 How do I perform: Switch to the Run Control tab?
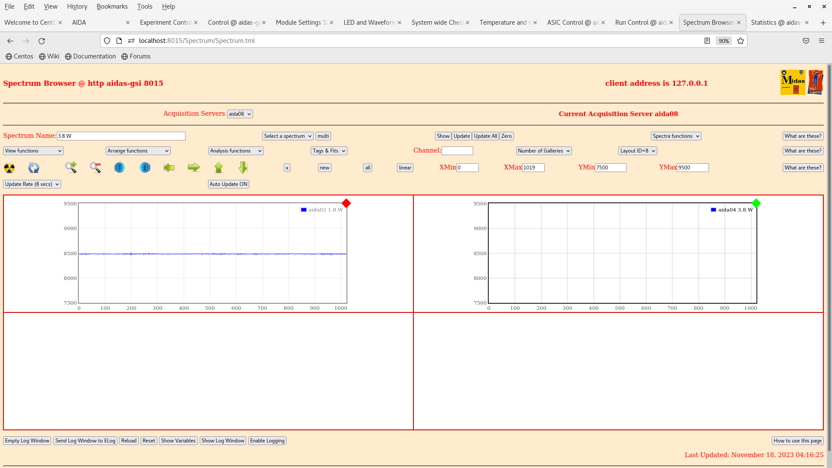click(x=640, y=23)
